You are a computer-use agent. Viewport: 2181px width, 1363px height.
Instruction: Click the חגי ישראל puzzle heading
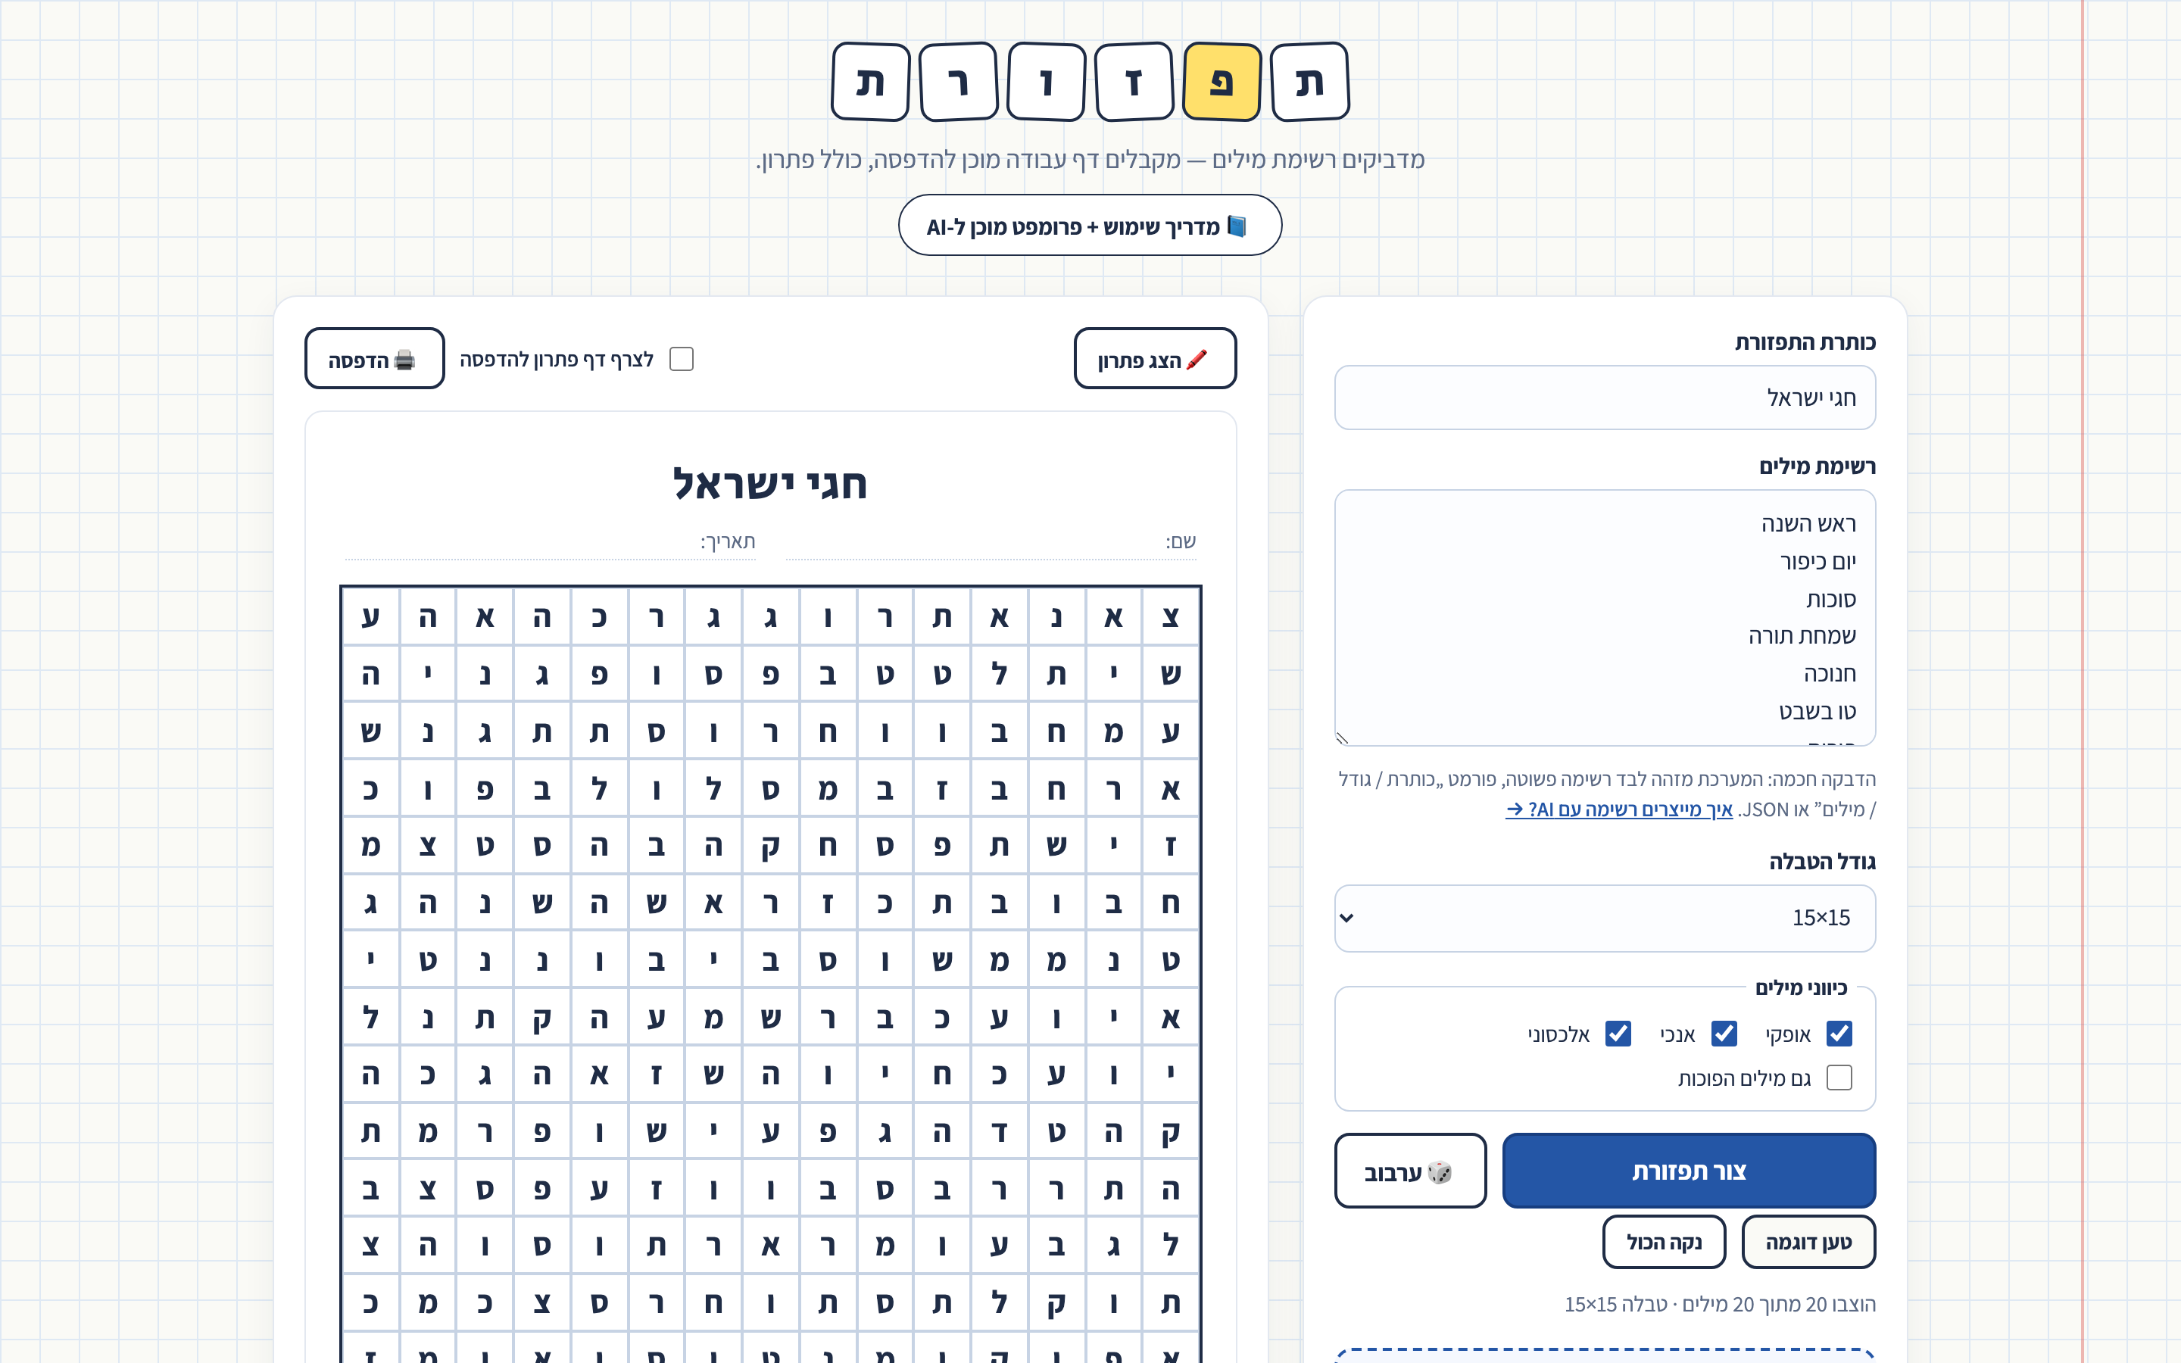pos(771,483)
